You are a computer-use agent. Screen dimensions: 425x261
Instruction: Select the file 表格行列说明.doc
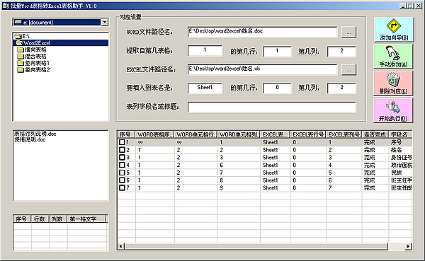coord(35,134)
